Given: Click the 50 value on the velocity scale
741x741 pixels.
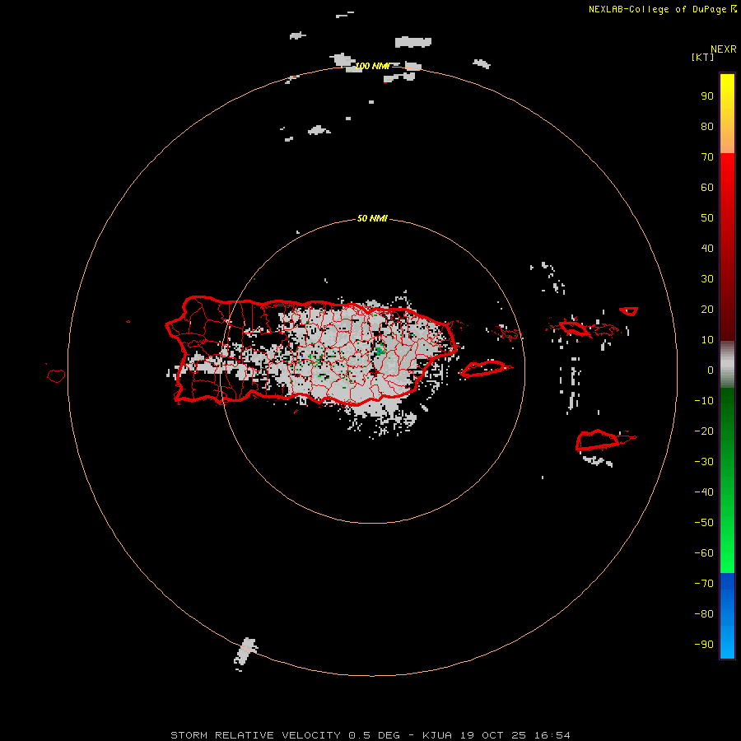Looking at the screenshot, I should [x=707, y=218].
